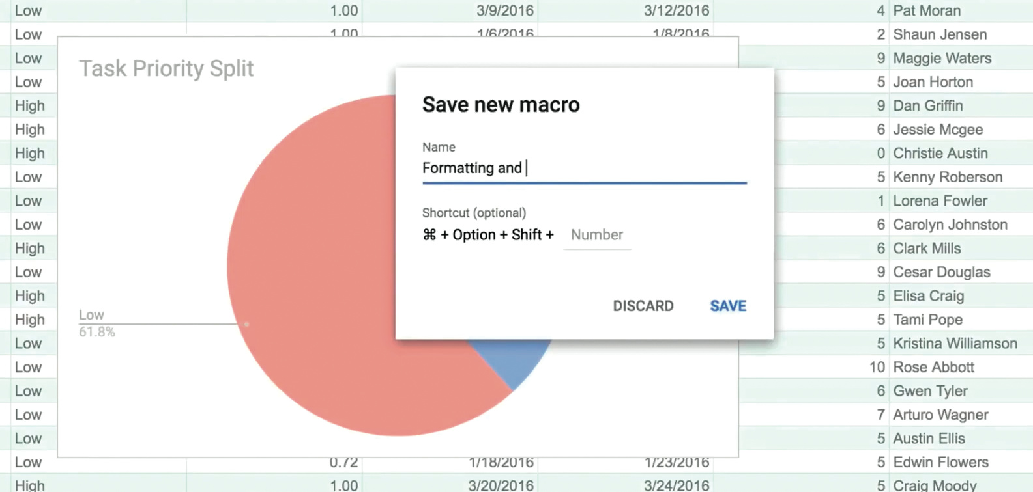Click the shortcut Number input field

click(597, 235)
